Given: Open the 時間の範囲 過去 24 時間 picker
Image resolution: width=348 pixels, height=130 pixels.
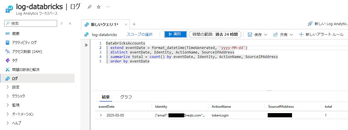Looking at the screenshot, I should tap(215, 35).
